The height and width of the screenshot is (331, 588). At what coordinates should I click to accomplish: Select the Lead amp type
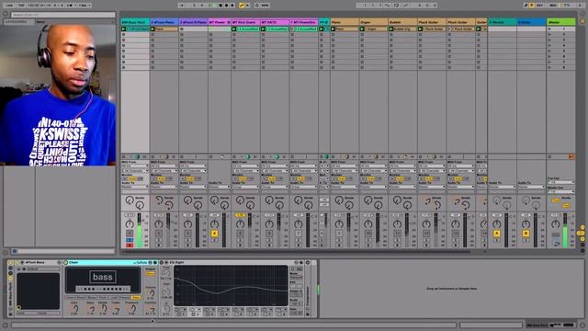(114, 298)
